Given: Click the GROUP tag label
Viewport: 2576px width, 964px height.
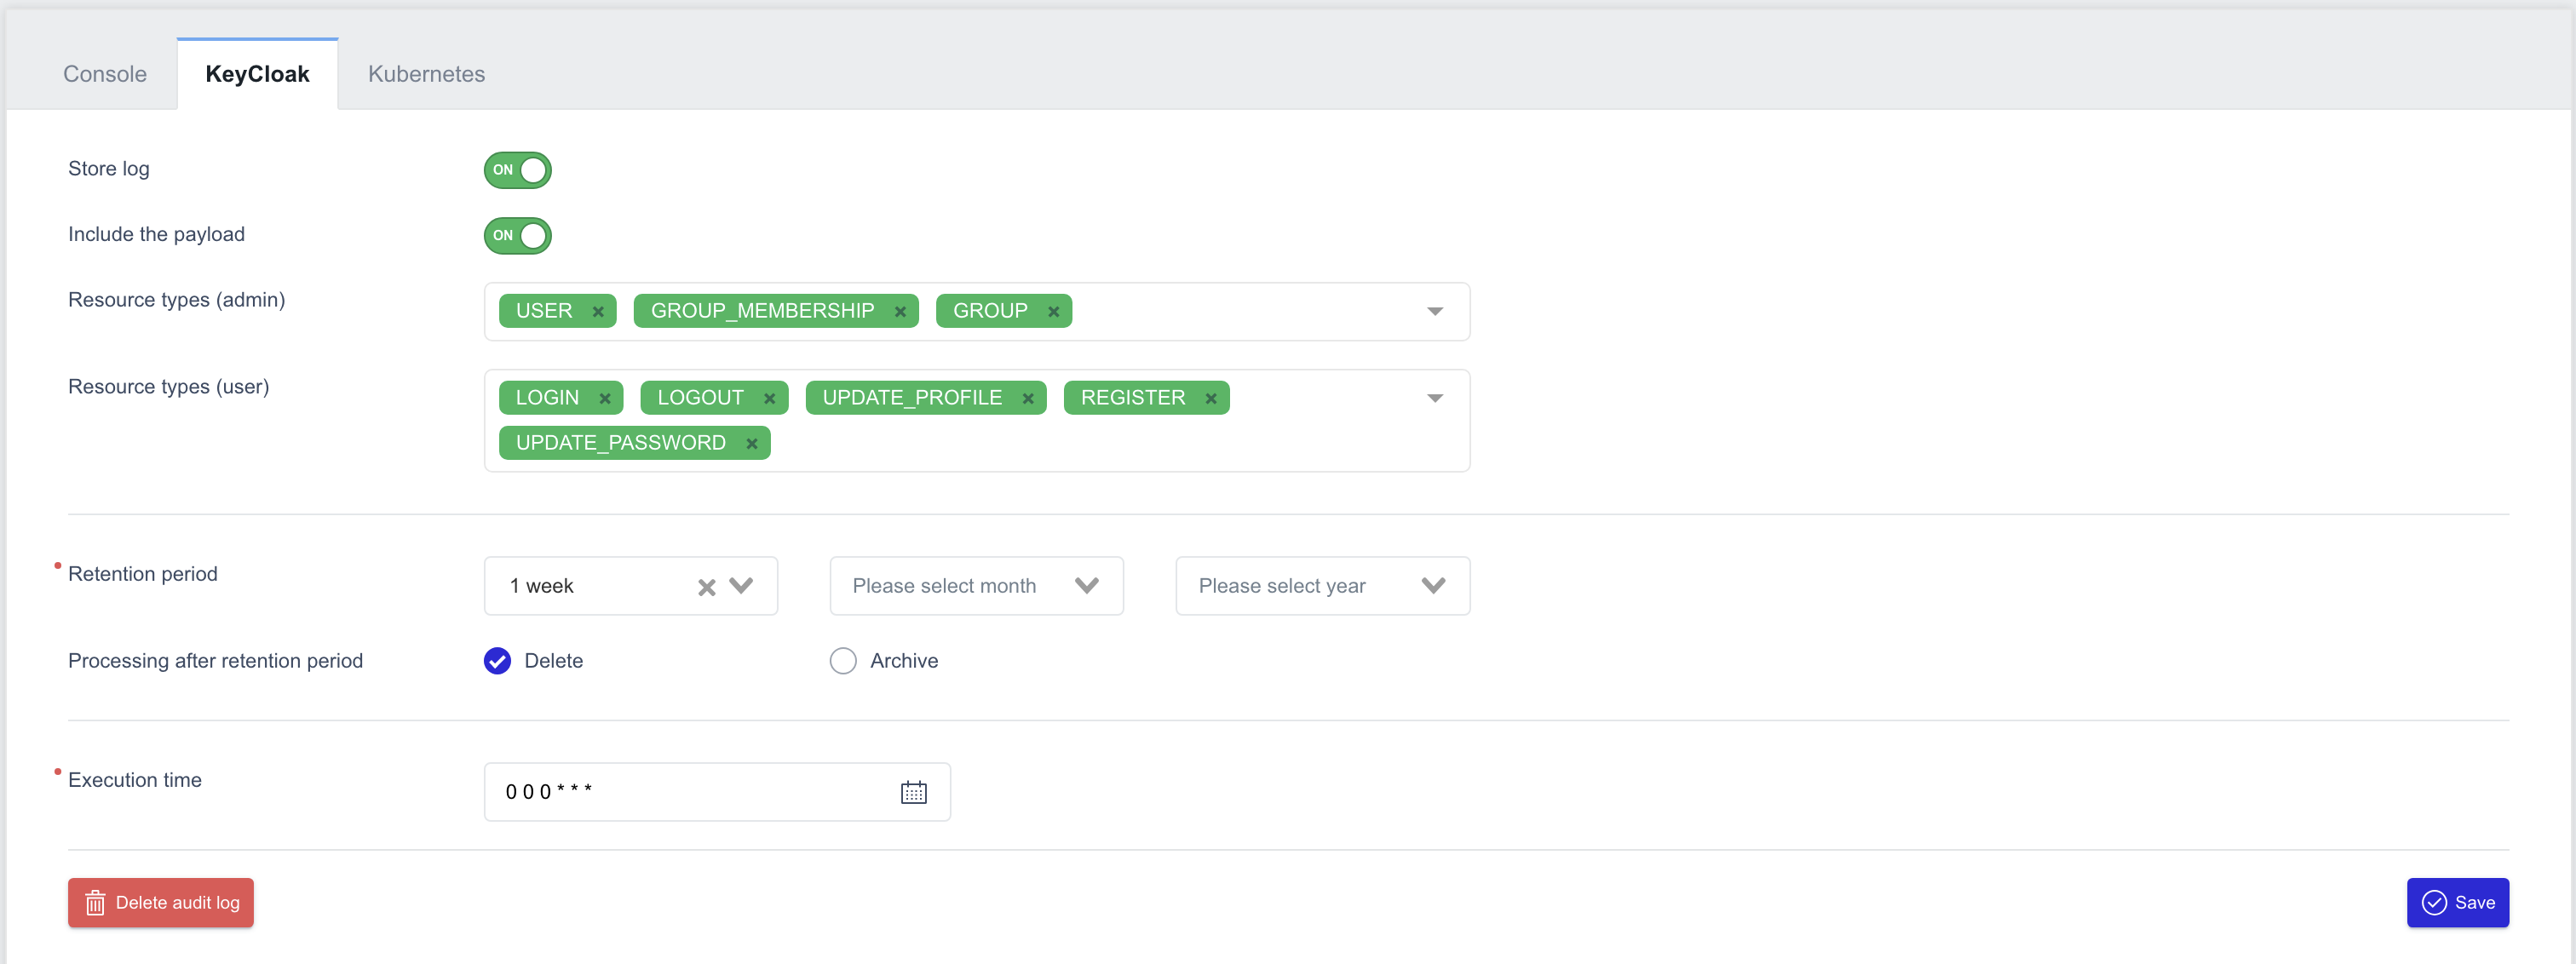Looking at the screenshot, I should click(990, 311).
